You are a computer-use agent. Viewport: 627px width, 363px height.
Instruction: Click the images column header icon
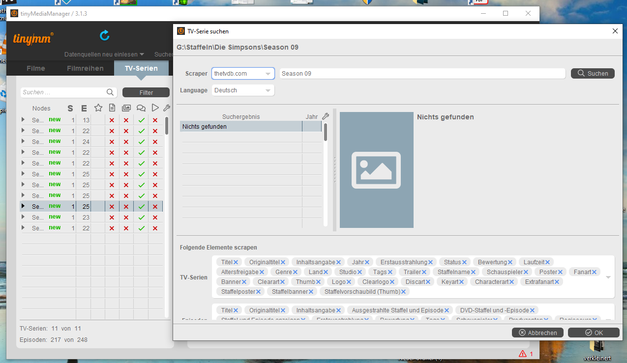126,108
